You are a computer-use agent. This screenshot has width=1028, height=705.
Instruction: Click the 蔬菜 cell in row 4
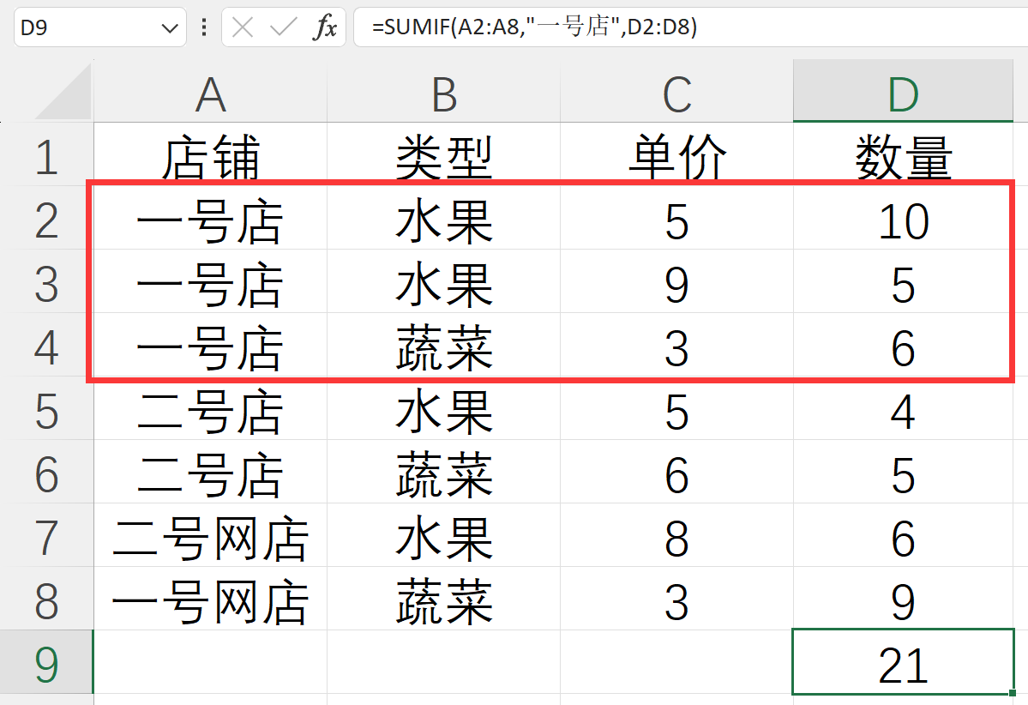(443, 348)
